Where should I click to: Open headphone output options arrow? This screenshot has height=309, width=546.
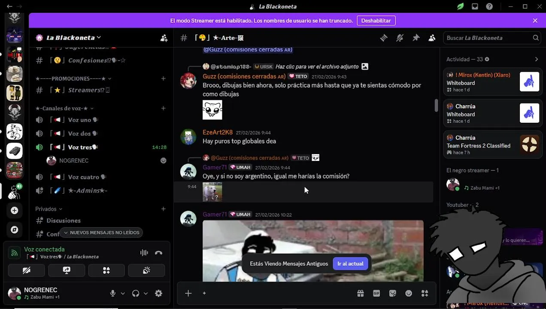[146, 294]
